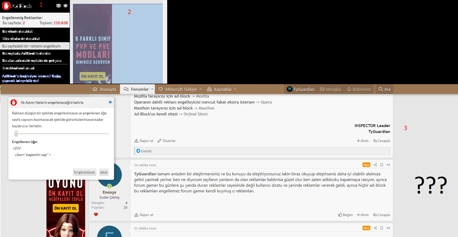Click Cevapla on Enoxys's post

click(381, 215)
